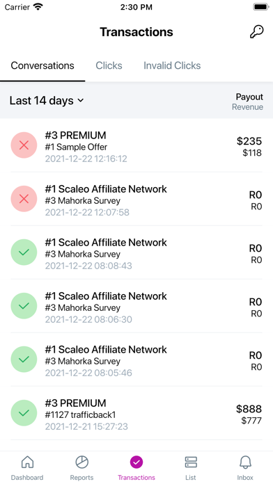Tap the green check icon for trafficback1 transaction
The height and width of the screenshot is (484, 273).
tap(24, 413)
